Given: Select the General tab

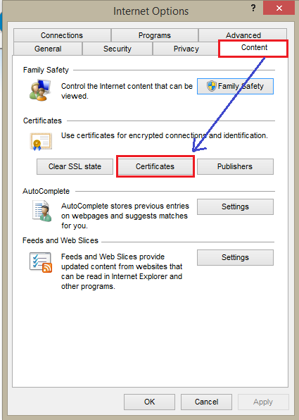Looking at the screenshot, I should click(x=48, y=49).
